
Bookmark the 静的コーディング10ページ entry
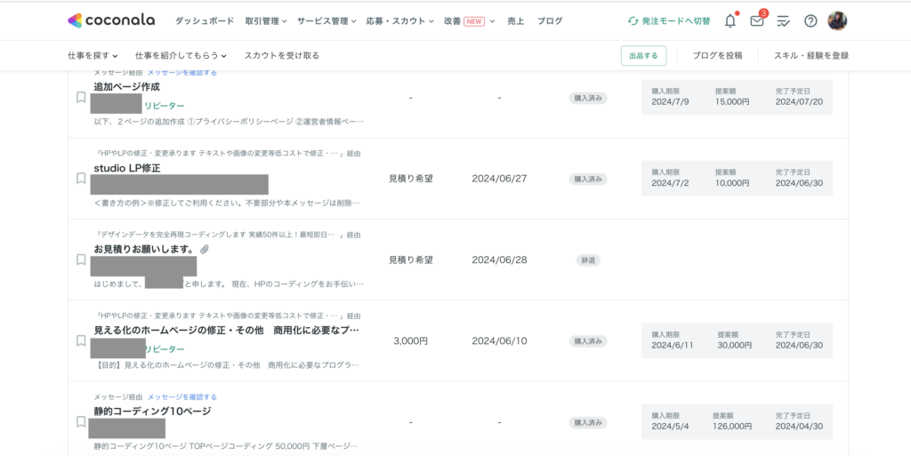point(81,422)
